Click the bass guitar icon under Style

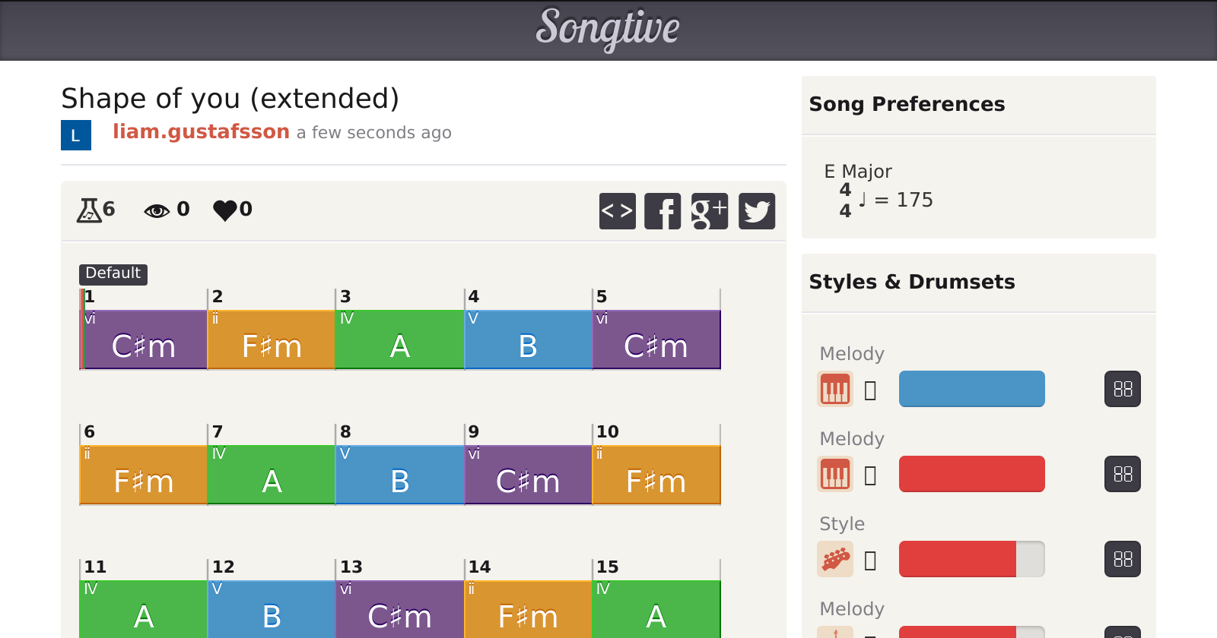coord(834,560)
